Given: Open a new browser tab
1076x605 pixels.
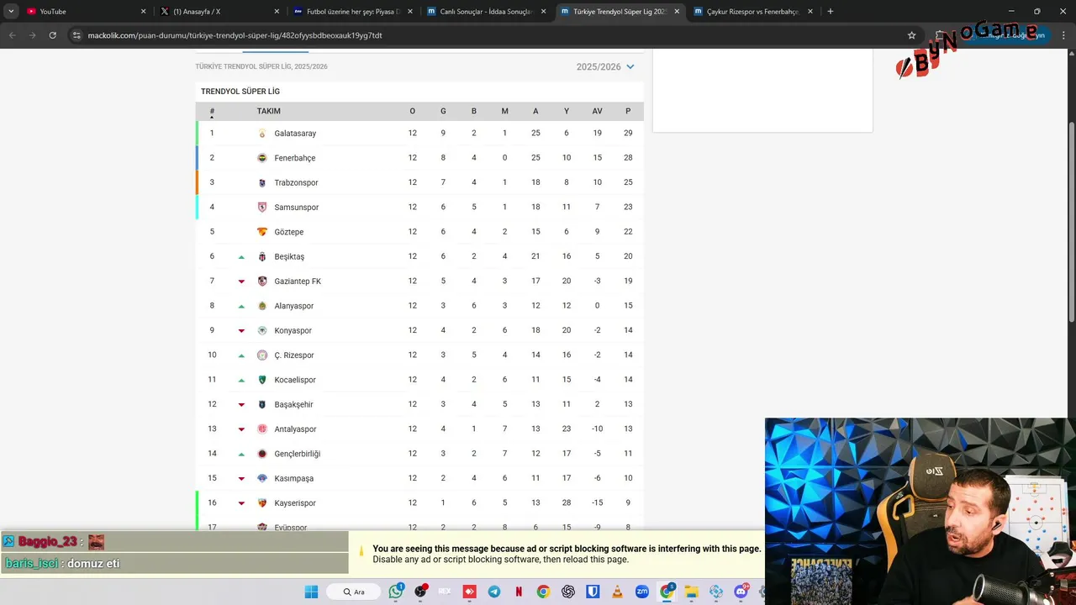Looking at the screenshot, I should [830, 12].
